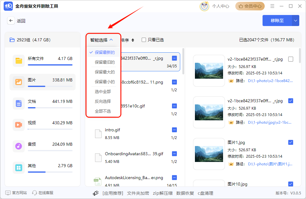Click the 文档 size progress bar
This screenshot has height=199, width=306.
[50, 107]
